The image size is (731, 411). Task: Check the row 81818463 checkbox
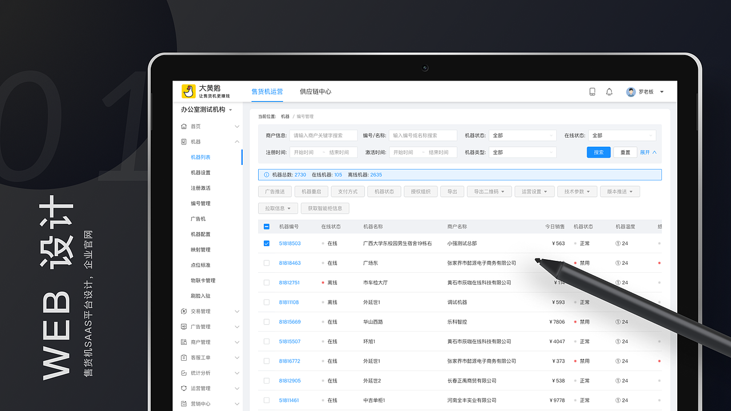point(267,263)
